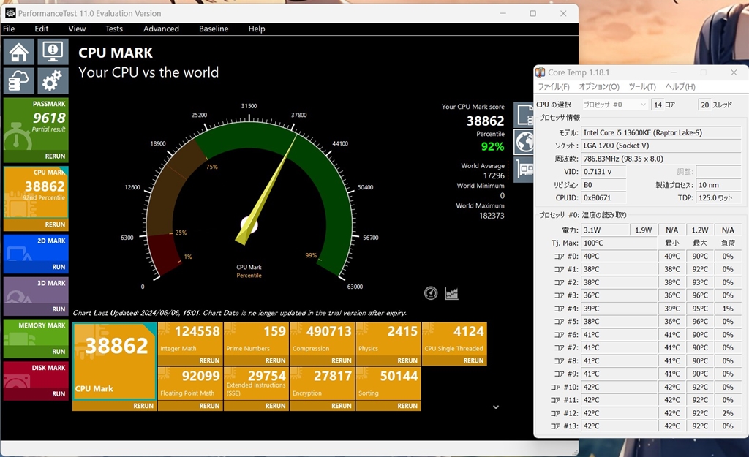
Task: Rerun the CPU Single Threaded test
Action: click(473, 360)
